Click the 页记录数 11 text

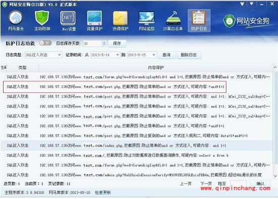coord(59,184)
